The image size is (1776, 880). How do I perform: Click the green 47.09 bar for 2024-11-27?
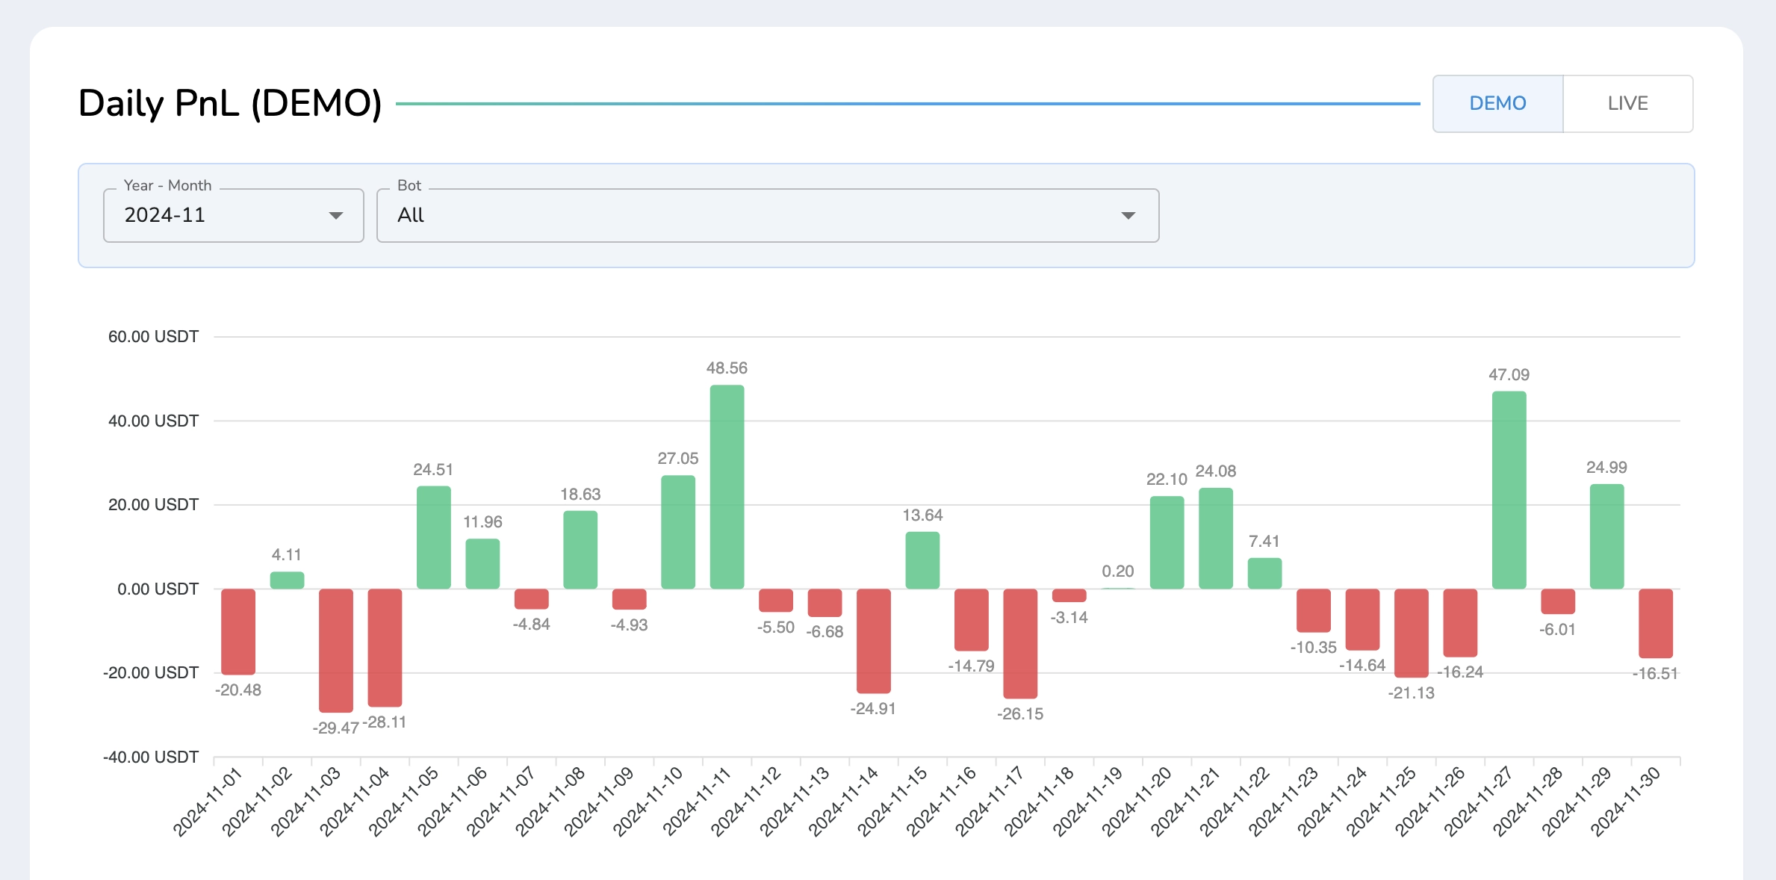click(x=1509, y=490)
